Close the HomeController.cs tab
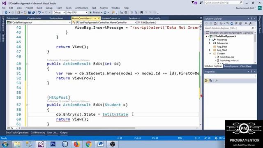Image resolution: width=263 pixels, height=148 pixels. click(99, 18)
